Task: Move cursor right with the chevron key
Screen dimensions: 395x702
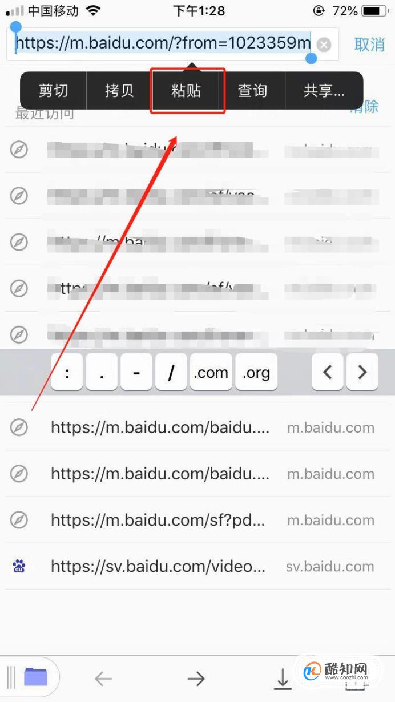Action: tap(362, 372)
